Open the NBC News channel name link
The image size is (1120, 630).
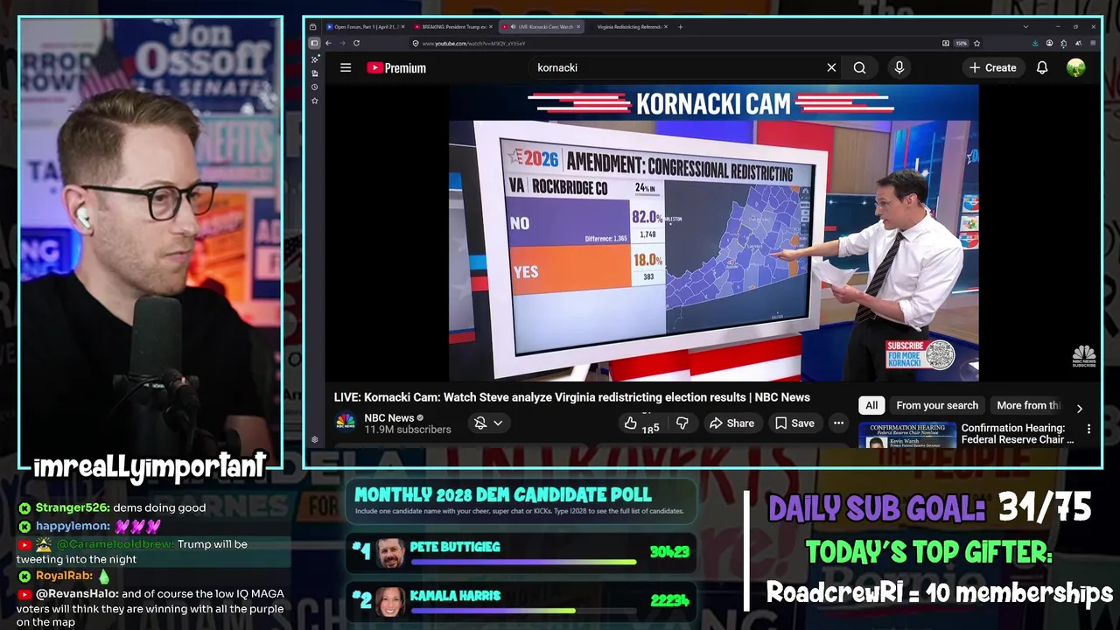click(x=388, y=417)
